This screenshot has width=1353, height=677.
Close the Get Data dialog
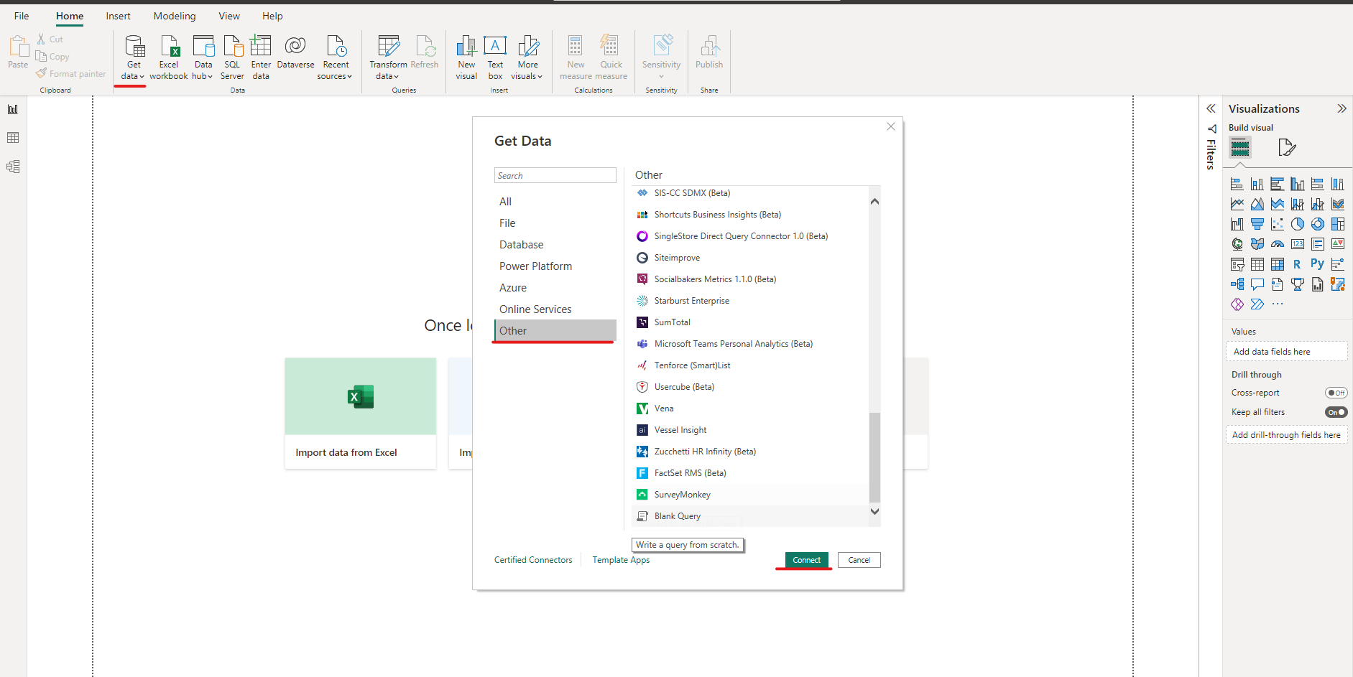tap(891, 126)
